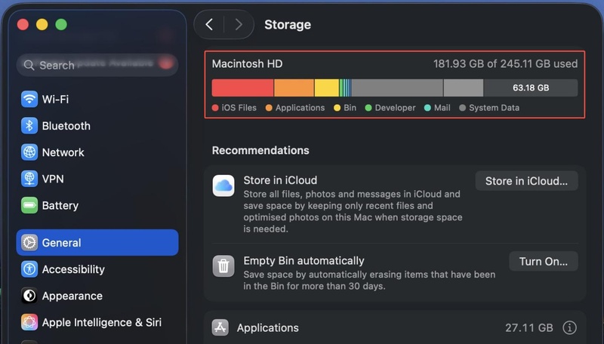Click the Store in iCloud... button

click(x=526, y=181)
